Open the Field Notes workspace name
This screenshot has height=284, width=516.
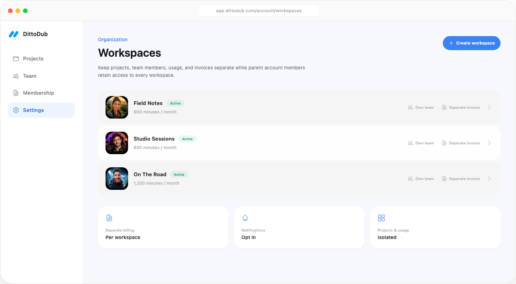(x=148, y=103)
